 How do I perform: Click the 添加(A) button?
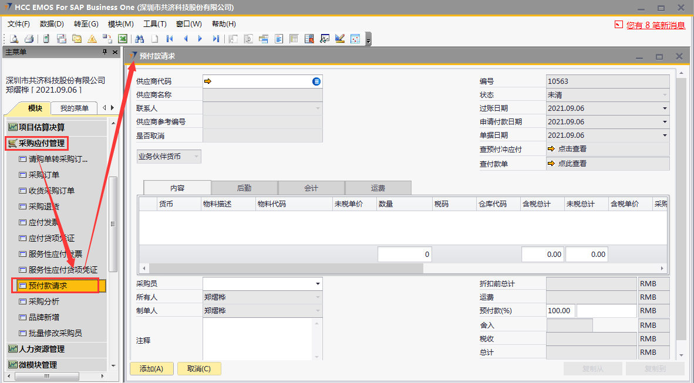tap(151, 368)
